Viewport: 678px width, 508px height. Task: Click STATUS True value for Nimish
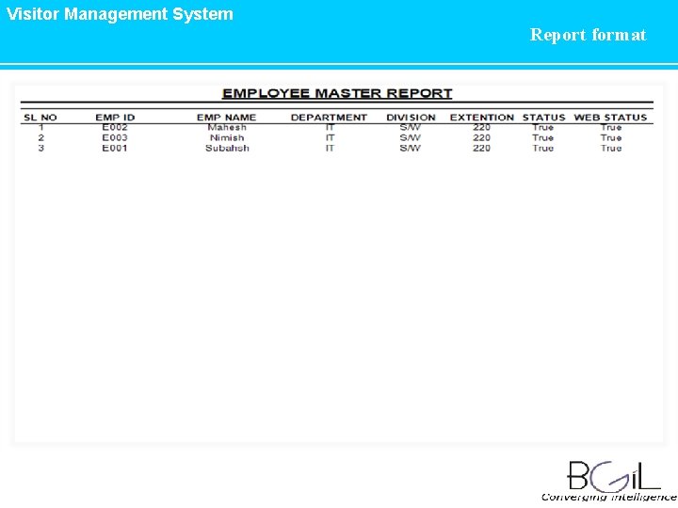pyautogui.click(x=543, y=137)
